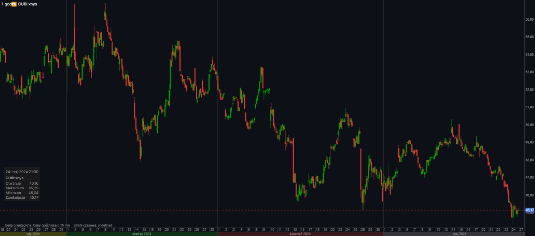Click the Maksimum value in info box
Viewport: 535px width, 236px height.
33,188
